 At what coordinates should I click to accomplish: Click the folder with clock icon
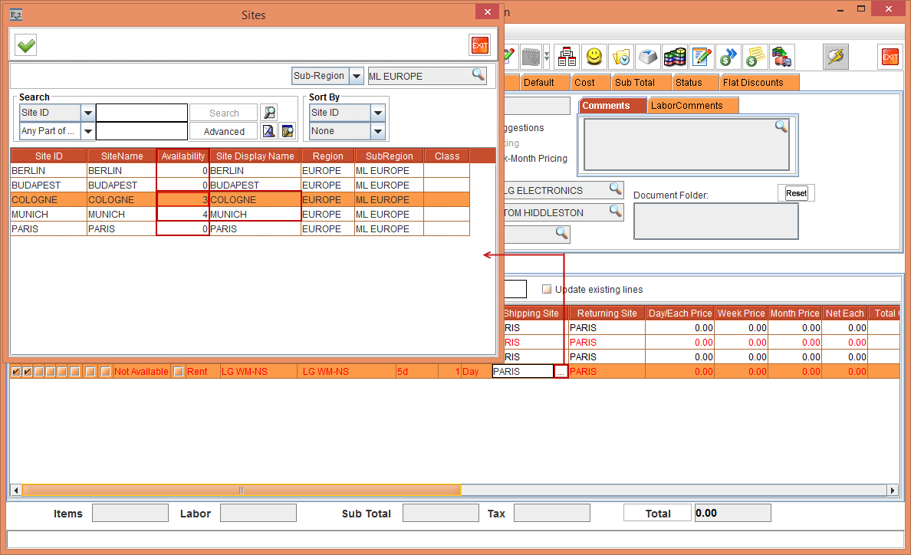pyautogui.click(x=620, y=57)
